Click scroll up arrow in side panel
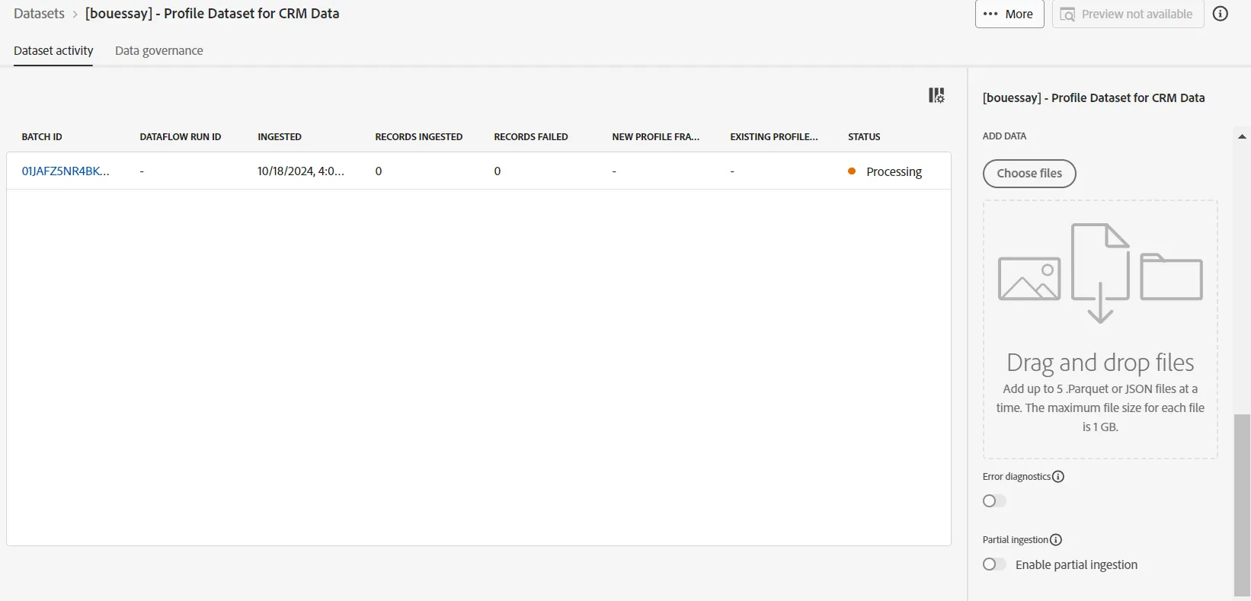 click(x=1242, y=136)
